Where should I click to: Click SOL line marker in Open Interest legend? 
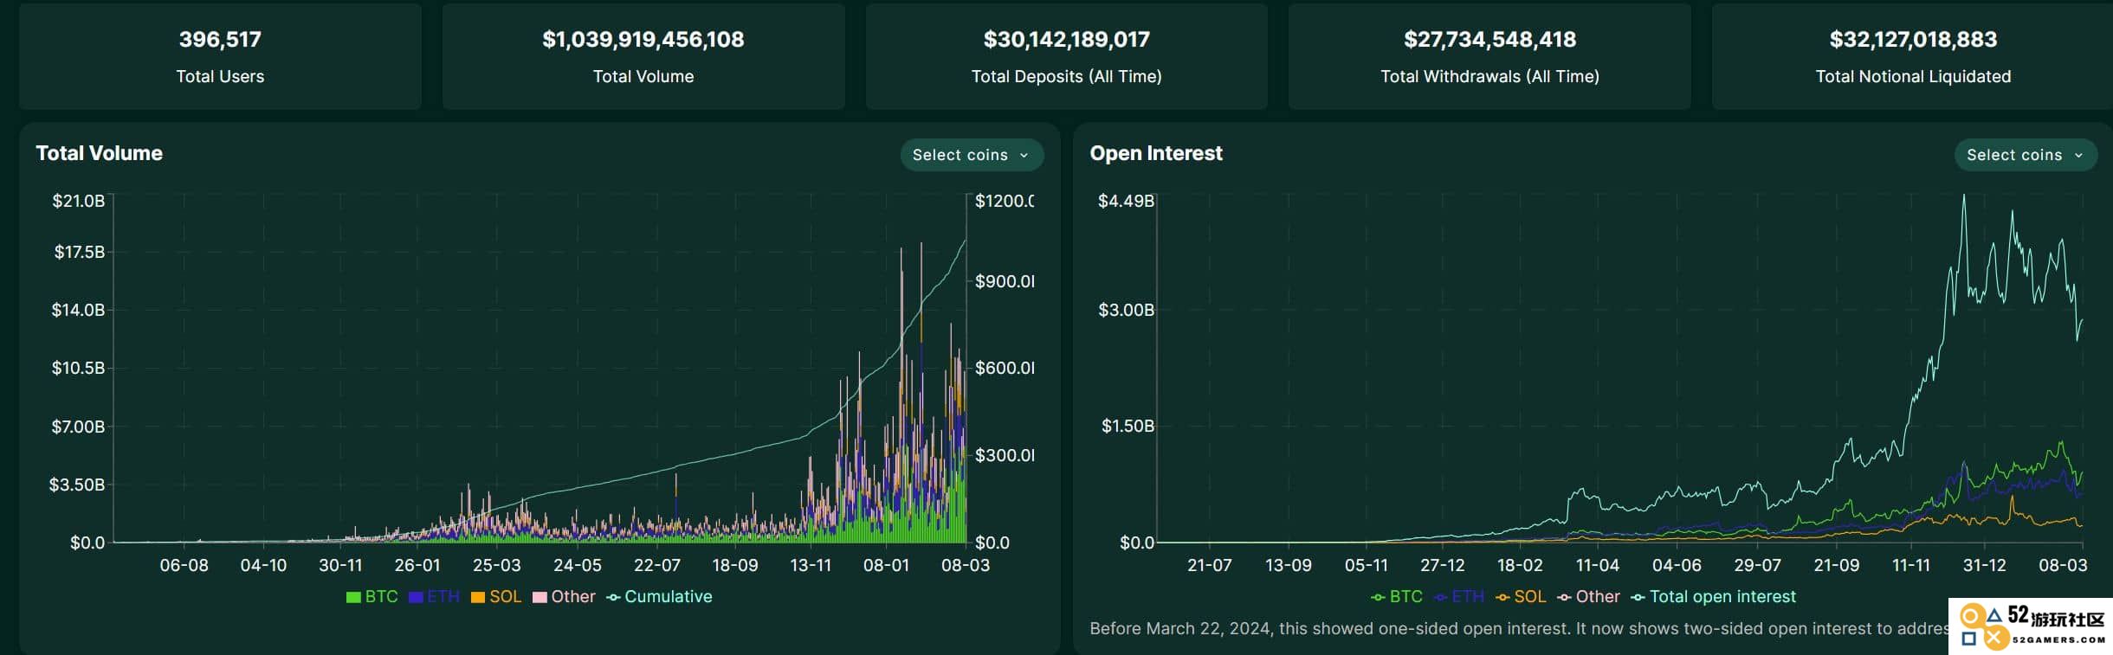click(x=1502, y=597)
